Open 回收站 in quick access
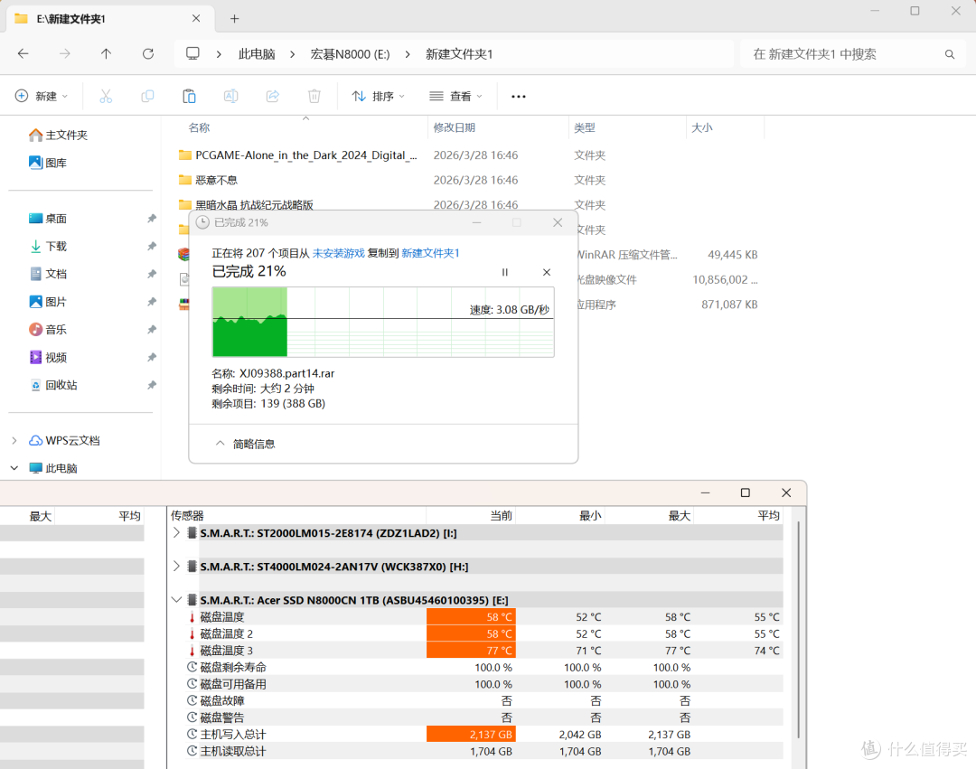 tap(53, 385)
